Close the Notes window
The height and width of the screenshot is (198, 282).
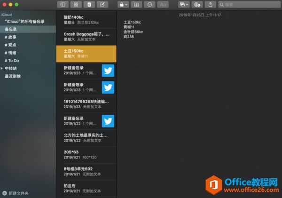click(5, 5)
